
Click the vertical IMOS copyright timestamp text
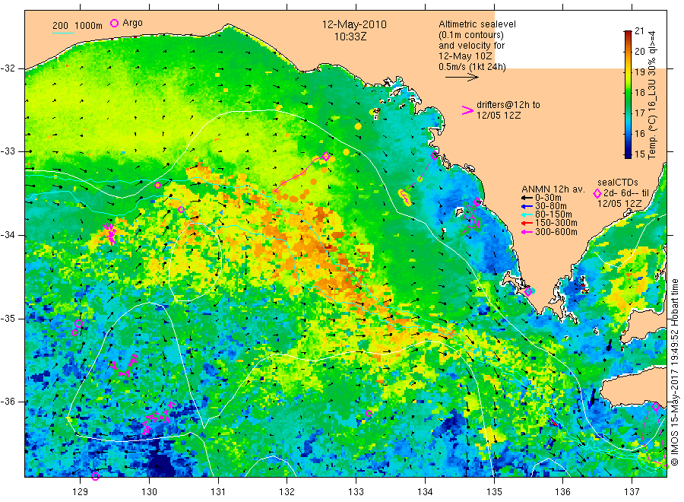click(x=675, y=372)
